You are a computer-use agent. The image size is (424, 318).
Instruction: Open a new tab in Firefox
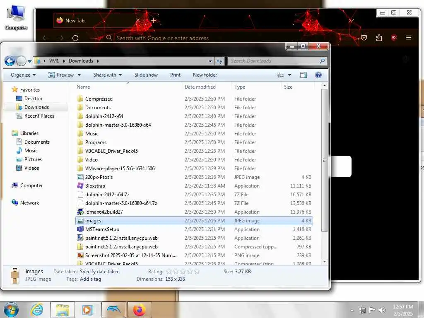pyautogui.click(x=154, y=21)
